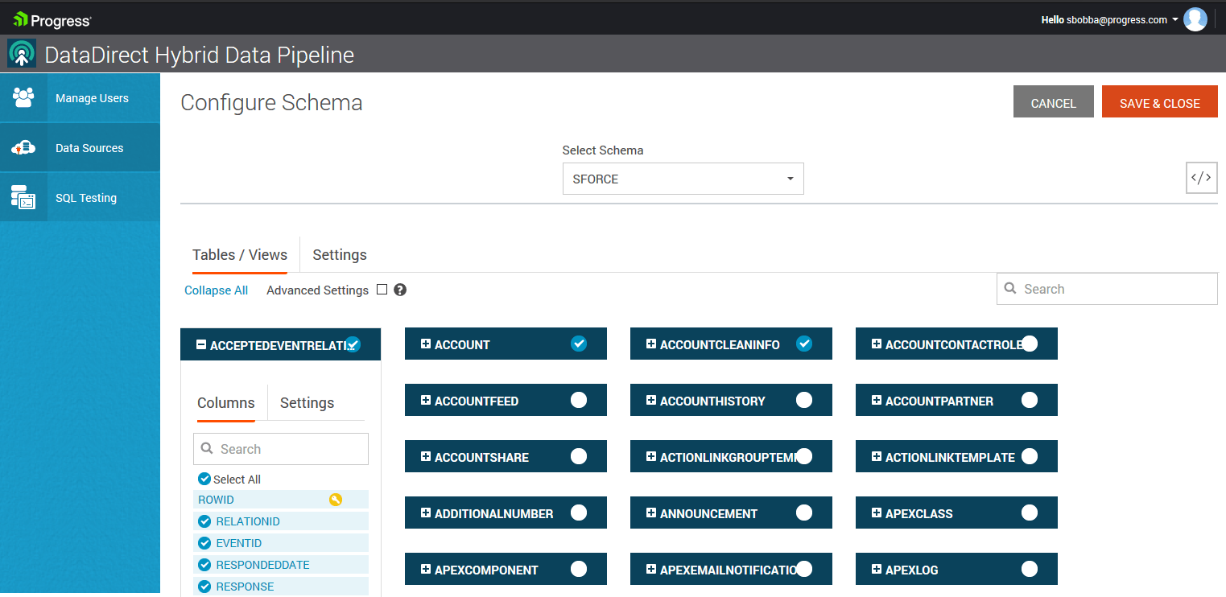Screen dimensions: 1226x597
Task: Expand the ACCOUNTCLEANINFO table
Action: click(x=651, y=344)
